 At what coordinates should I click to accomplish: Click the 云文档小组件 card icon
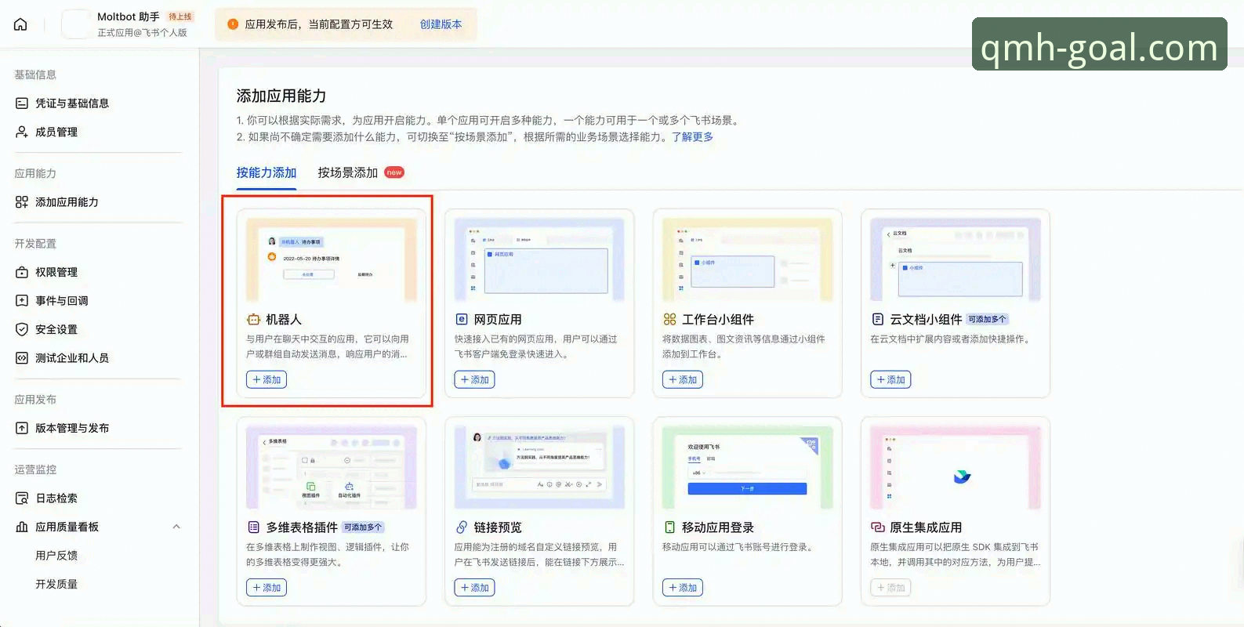pyautogui.click(x=878, y=320)
